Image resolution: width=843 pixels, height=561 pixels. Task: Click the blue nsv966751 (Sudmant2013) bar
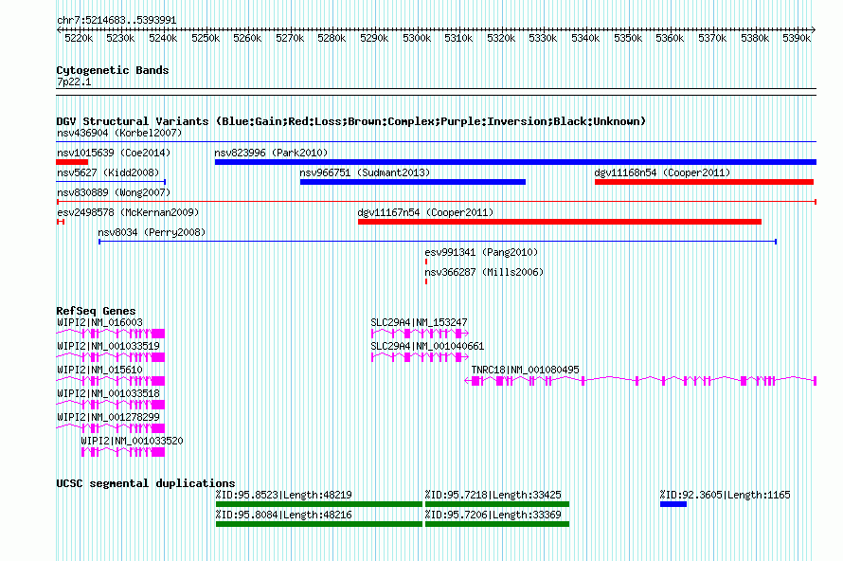pos(412,182)
